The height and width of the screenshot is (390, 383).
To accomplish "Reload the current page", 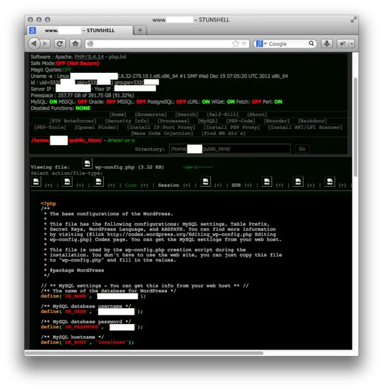I will tap(59, 43).
